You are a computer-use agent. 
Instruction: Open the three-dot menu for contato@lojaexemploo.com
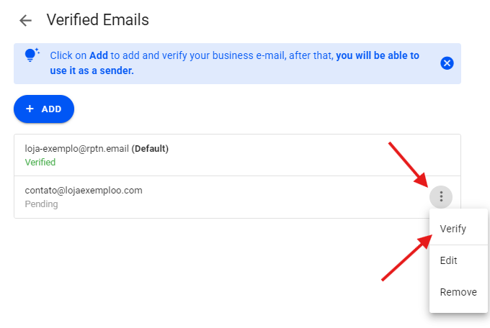441,196
